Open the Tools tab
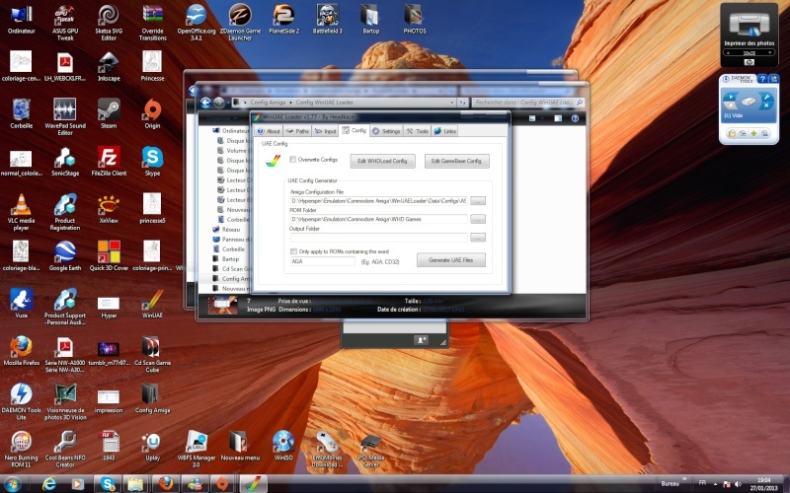The height and width of the screenshot is (493, 790). pyautogui.click(x=417, y=131)
